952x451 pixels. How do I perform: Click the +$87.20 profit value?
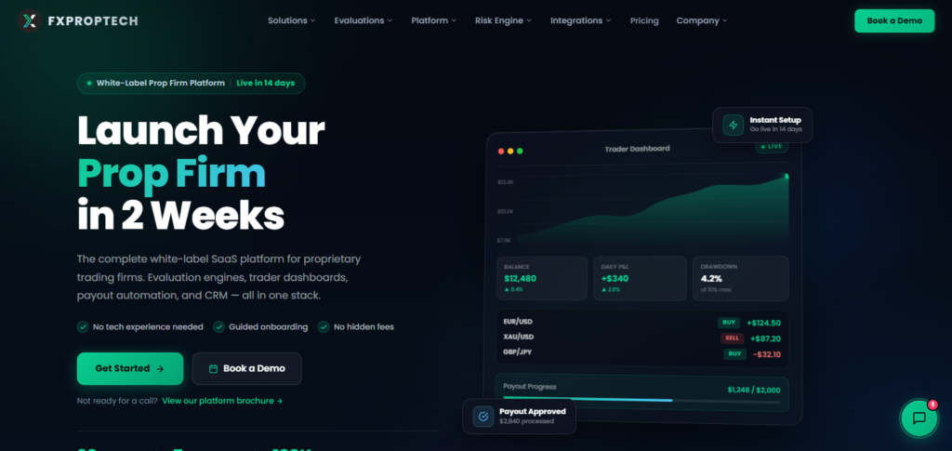(765, 338)
